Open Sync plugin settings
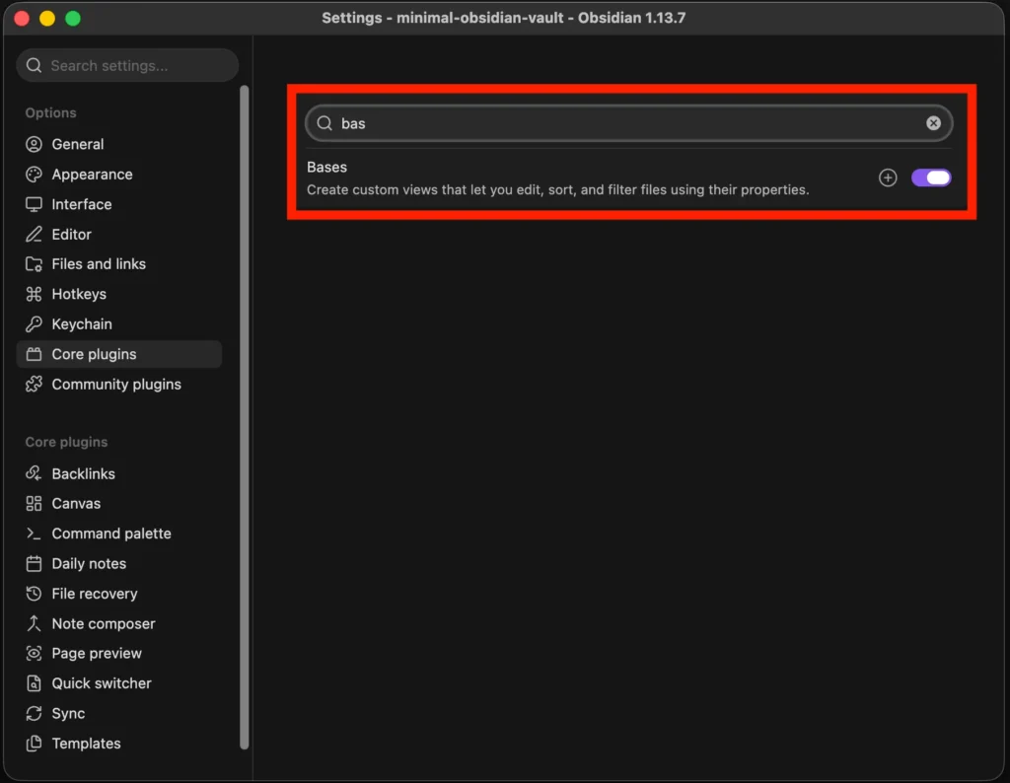This screenshot has height=783, width=1010. click(x=119, y=713)
